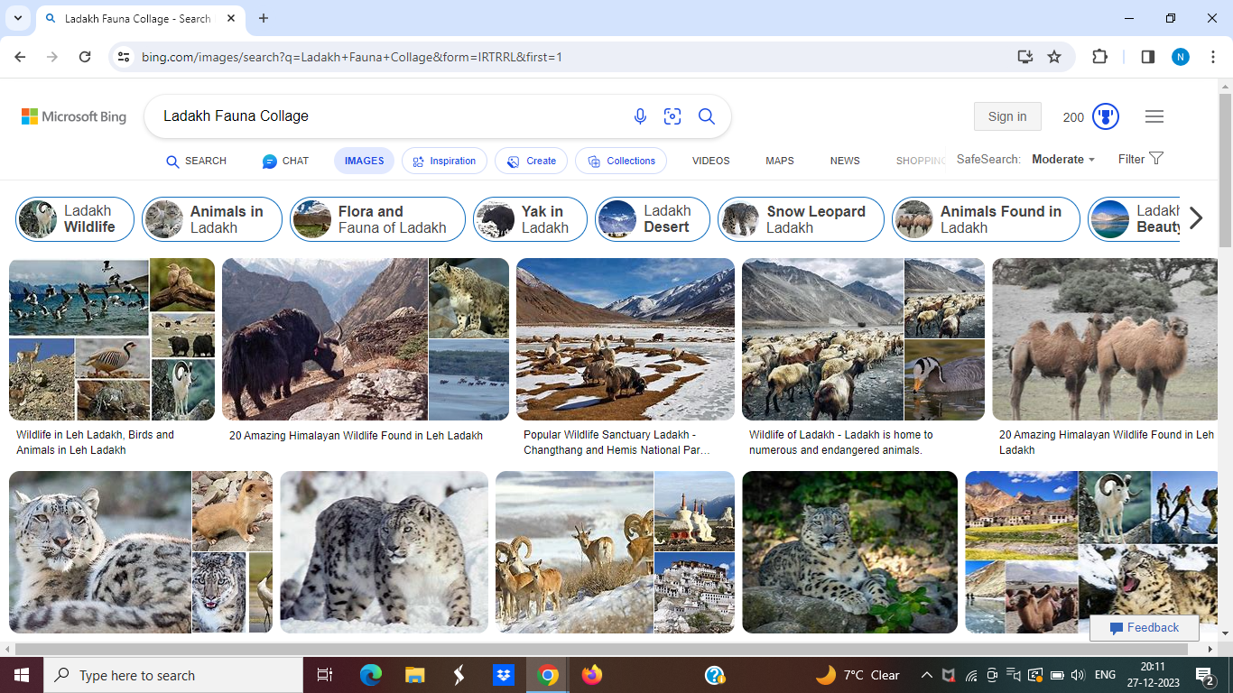
Task: Open Microsoft Rewards trophy icon
Action: [x=1106, y=116]
